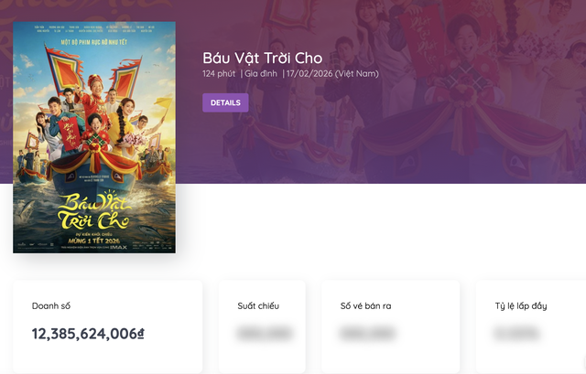The height and width of the screenshot is (374, 586).
Task: Click the Tỷ lệ lấp đầy label
Action: (520, 305)
